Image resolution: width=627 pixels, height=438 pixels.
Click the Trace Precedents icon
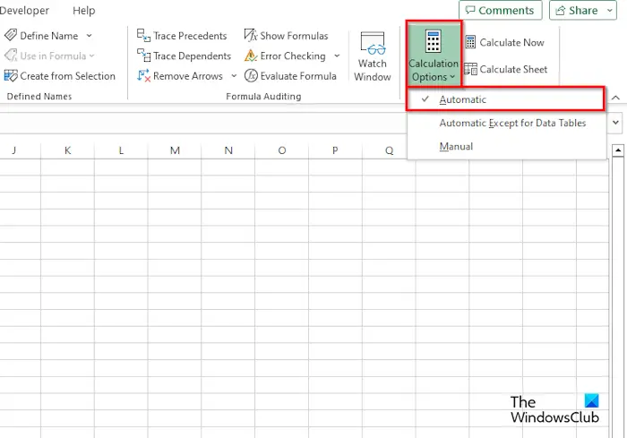(143, 35)
